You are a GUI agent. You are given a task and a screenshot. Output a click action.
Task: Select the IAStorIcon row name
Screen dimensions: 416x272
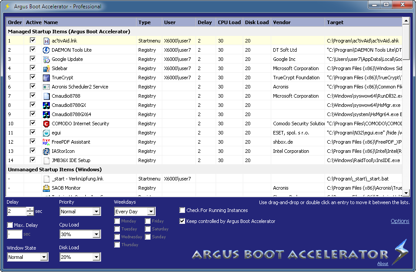click(63, 151)
